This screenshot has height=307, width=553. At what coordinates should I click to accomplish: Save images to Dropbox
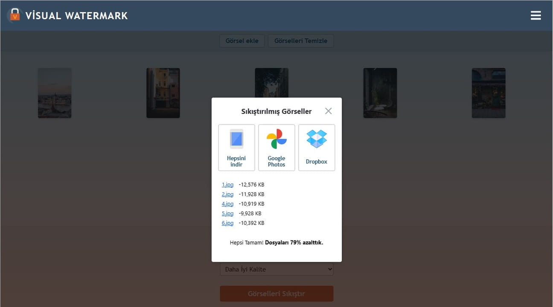(x=317, y=148)
